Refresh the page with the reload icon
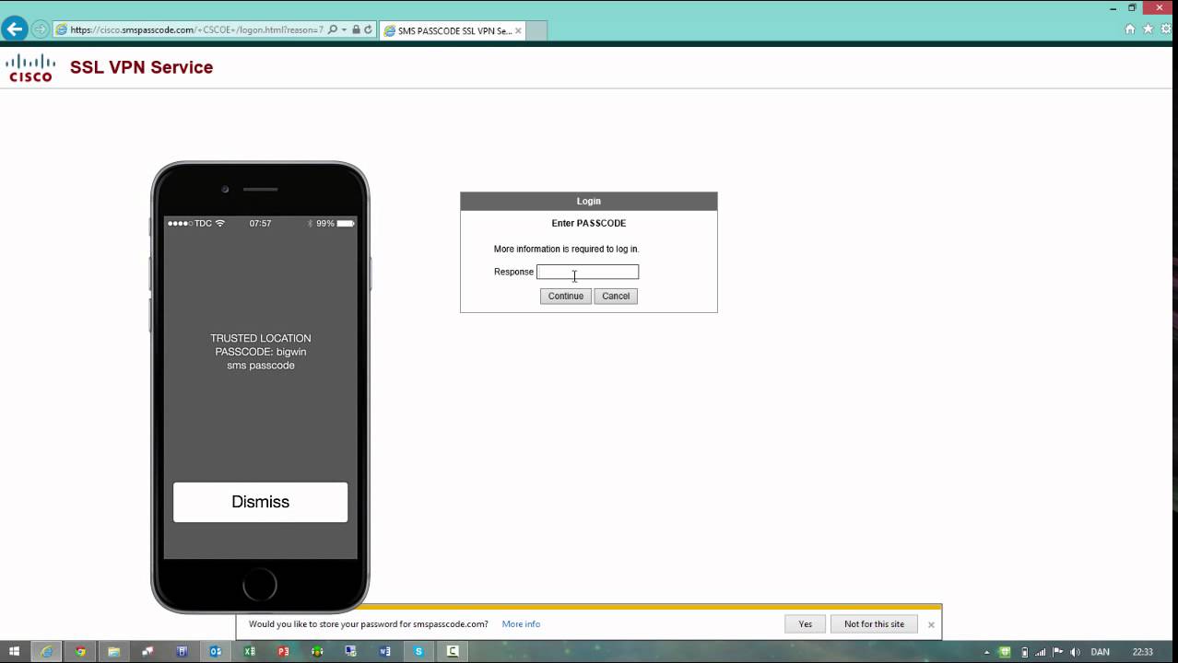The image size is (1178, 663). (368, 29)
